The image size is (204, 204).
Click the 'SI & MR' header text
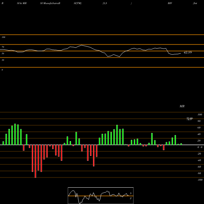tap(22, 3)
